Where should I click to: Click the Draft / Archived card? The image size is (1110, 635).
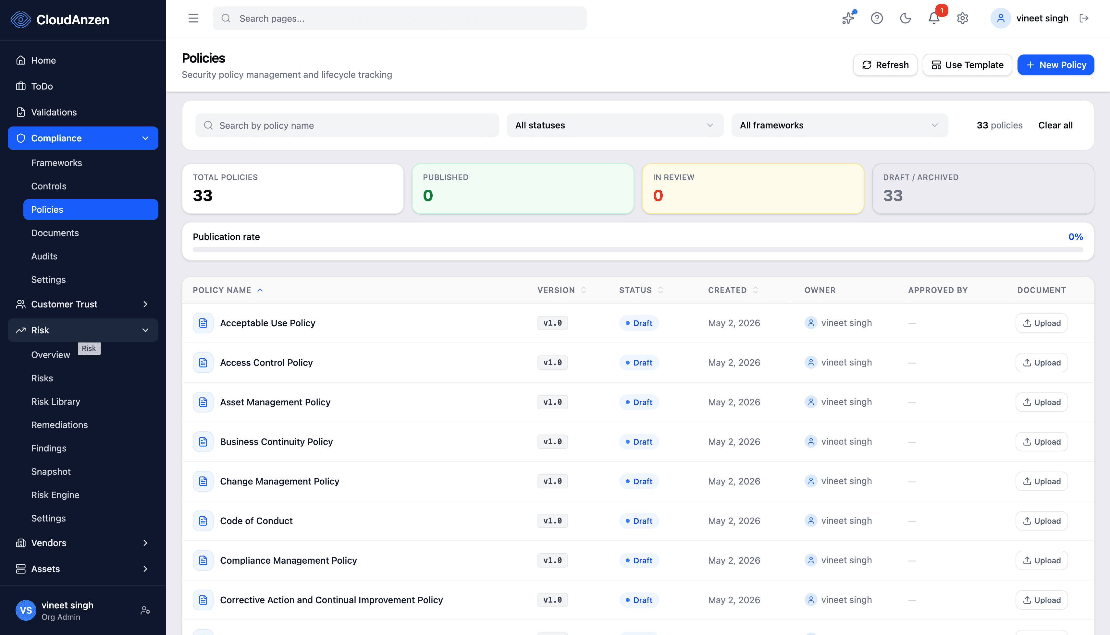[982, 189]
